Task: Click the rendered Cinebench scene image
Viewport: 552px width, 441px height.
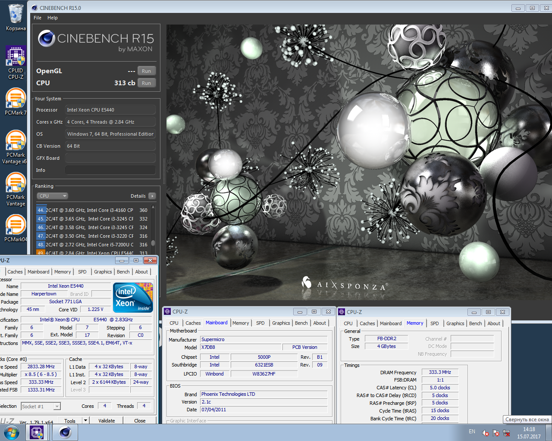Action: pos(359,162)
